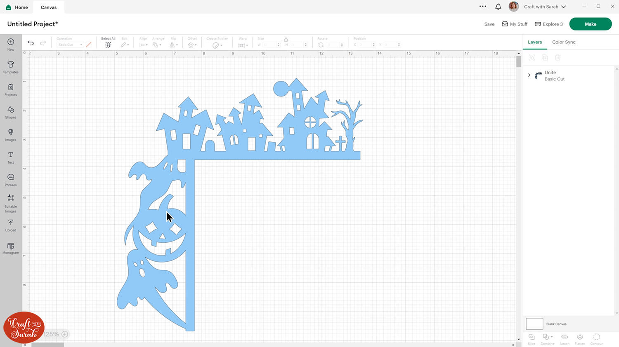The width and height of the screenshot is (619, 347).
Task: Click the Rotate icon in the toolbar
Action: coord(321,45)
